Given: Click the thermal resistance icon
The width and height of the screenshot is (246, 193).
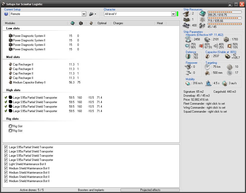Looking at the screenshot, I should [201, 46].
